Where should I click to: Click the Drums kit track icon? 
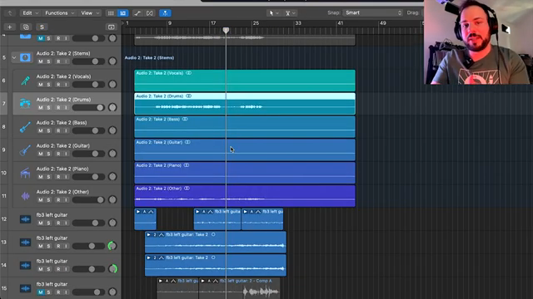pos(25,103)
